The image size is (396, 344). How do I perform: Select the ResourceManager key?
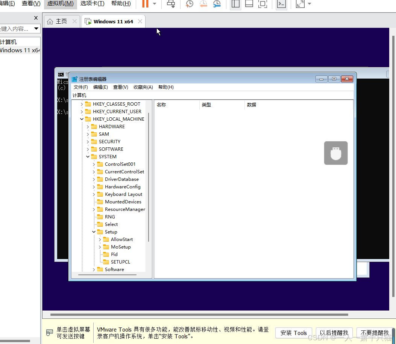coord(125,209)
